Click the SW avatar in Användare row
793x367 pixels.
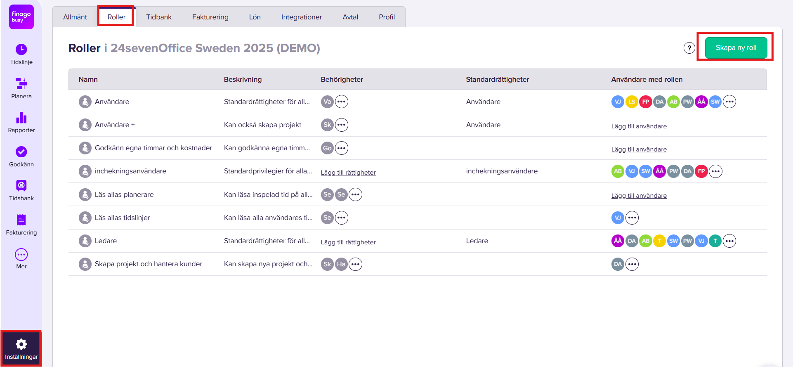click(715, 102)
